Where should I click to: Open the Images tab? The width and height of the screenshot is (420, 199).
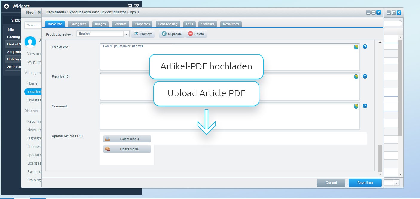[100, 24]
